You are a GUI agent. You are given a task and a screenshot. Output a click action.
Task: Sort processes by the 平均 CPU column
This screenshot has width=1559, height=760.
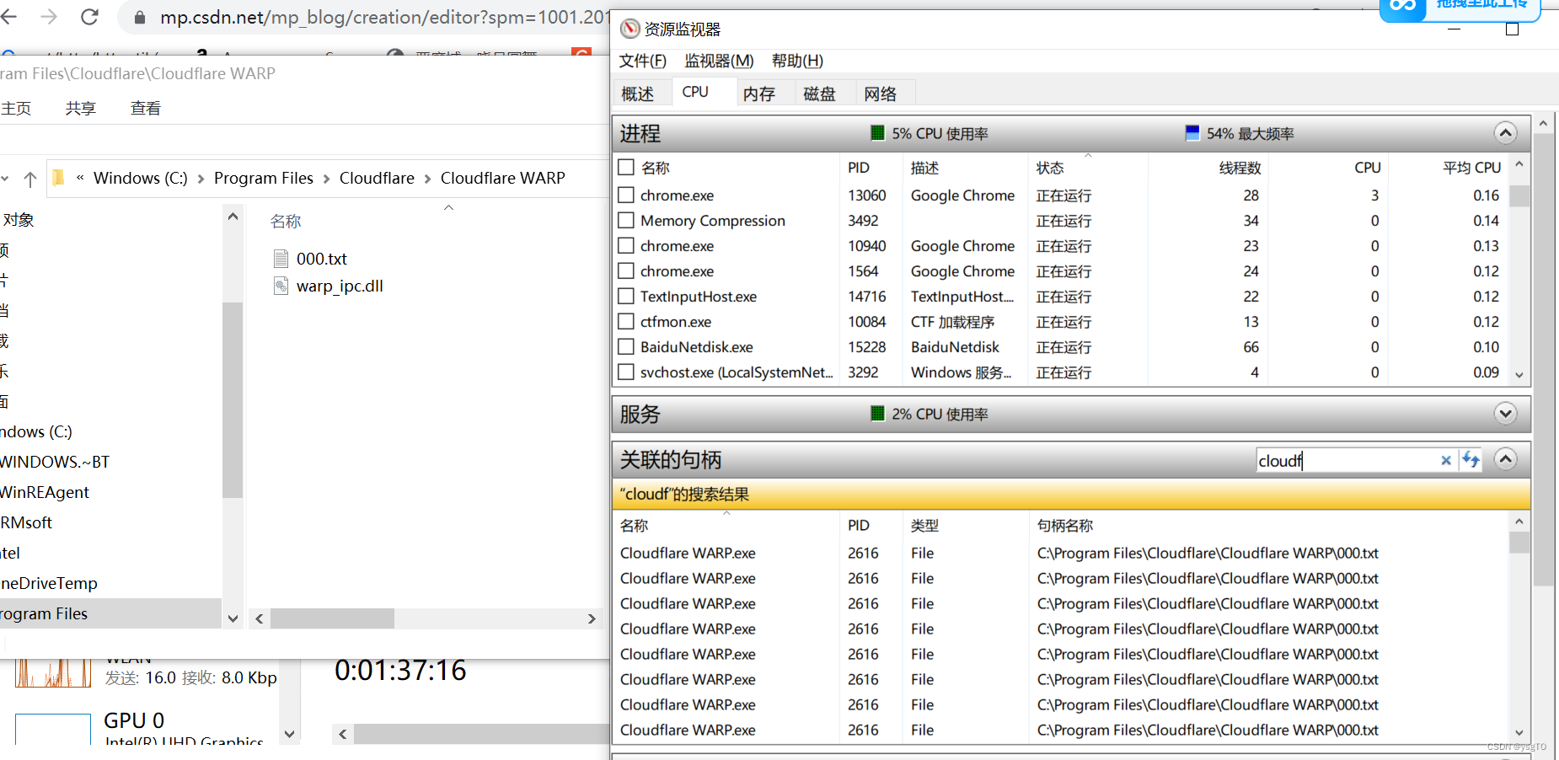click(x=1471, y=168)
